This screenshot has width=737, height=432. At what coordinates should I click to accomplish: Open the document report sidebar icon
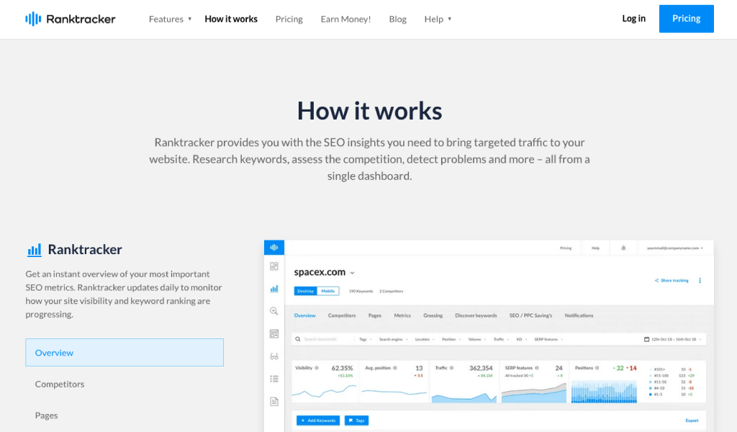point(274,402)
